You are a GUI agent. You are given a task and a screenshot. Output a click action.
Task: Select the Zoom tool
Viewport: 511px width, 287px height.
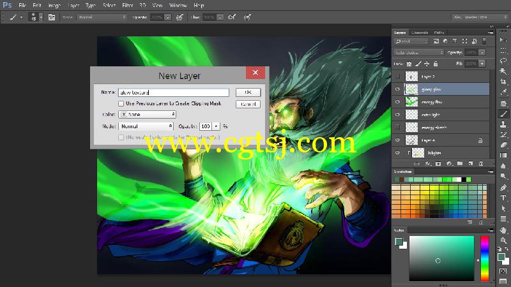coord(503,240)
